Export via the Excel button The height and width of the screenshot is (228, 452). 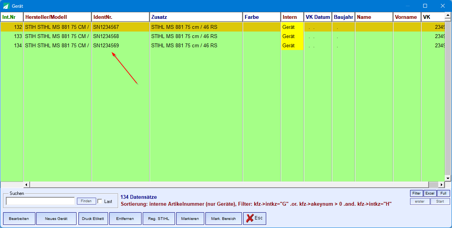pyautogui.click(x=430, y=193)
